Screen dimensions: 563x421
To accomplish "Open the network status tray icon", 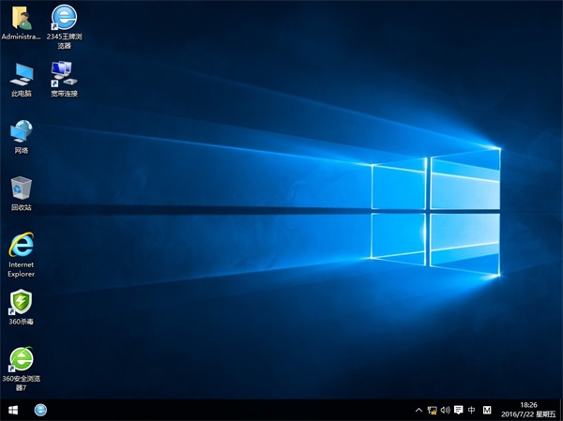I will point(432,411).
